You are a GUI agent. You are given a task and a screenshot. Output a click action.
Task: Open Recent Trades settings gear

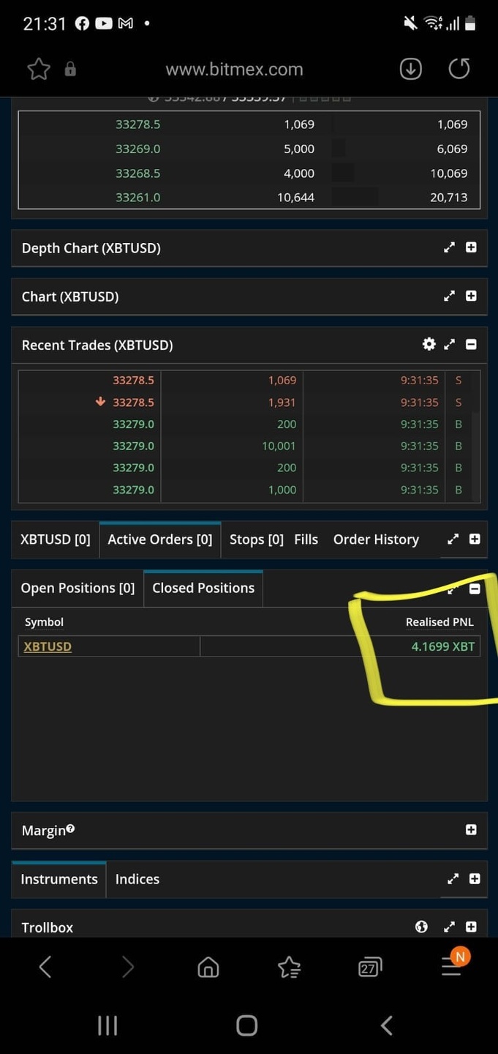click(x=429, y=344)
